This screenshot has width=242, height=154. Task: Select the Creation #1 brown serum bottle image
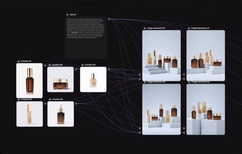pos(29,80)
